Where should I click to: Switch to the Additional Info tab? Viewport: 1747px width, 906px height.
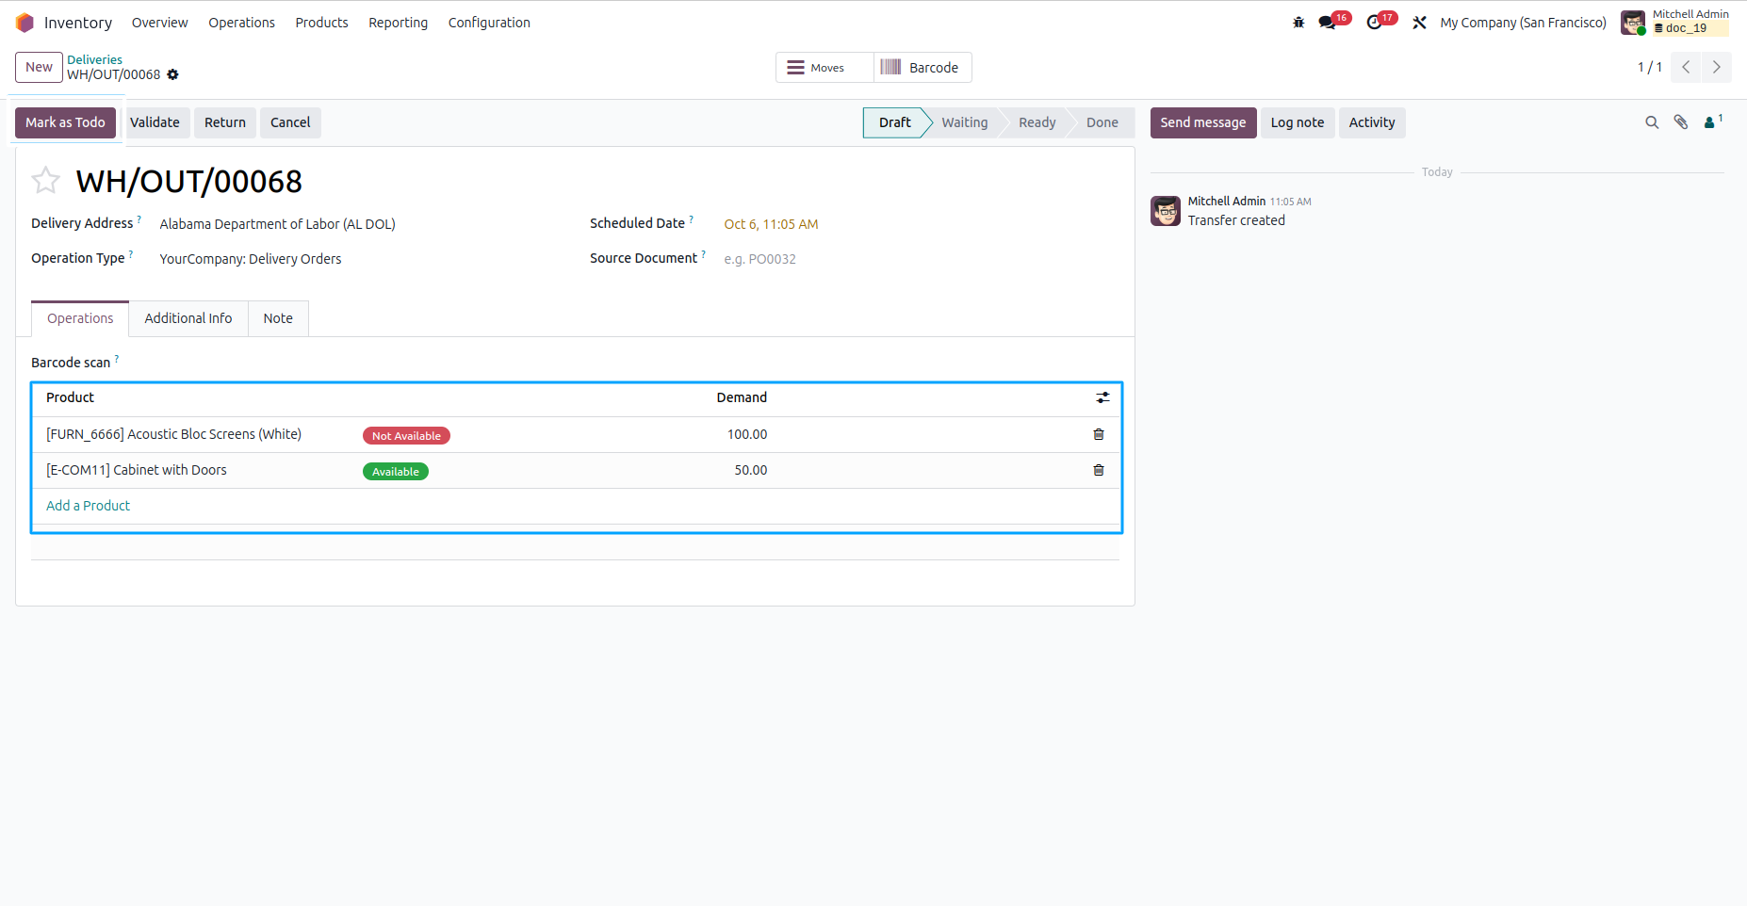(x=188, y=318)
